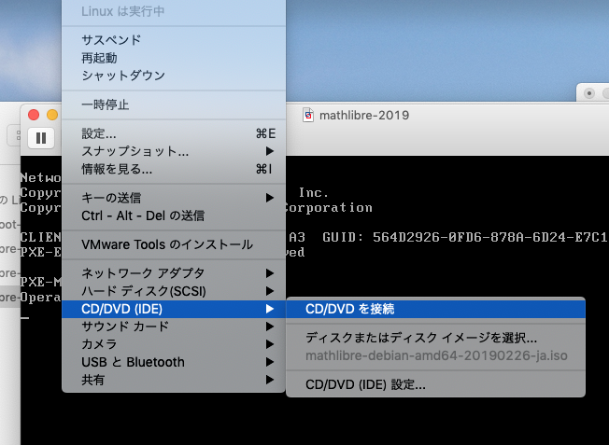Click the mathlibre-2019 document icon in title bar
The image size is (609, 445).
308,115
